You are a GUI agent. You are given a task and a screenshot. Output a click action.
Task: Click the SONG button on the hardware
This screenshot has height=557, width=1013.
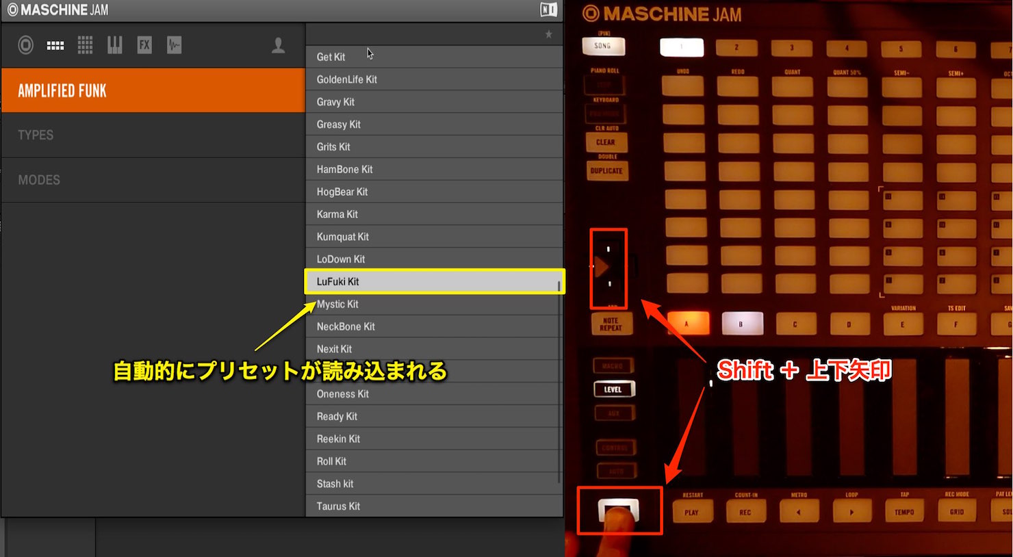(x=603, y=46)
